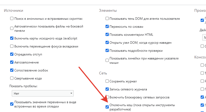The height and width of the screenshot is (112, 206).
Task: Disable "Переносить по словам" checkbox
Action: pyautogui.click(x=107, y=27)
